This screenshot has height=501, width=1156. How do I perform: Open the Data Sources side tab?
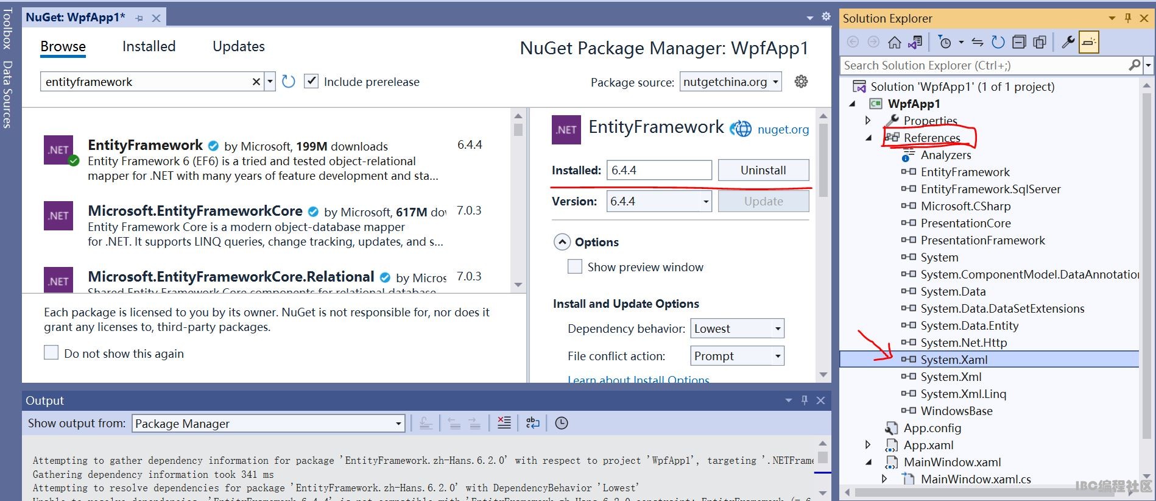[x=7, y=94]
